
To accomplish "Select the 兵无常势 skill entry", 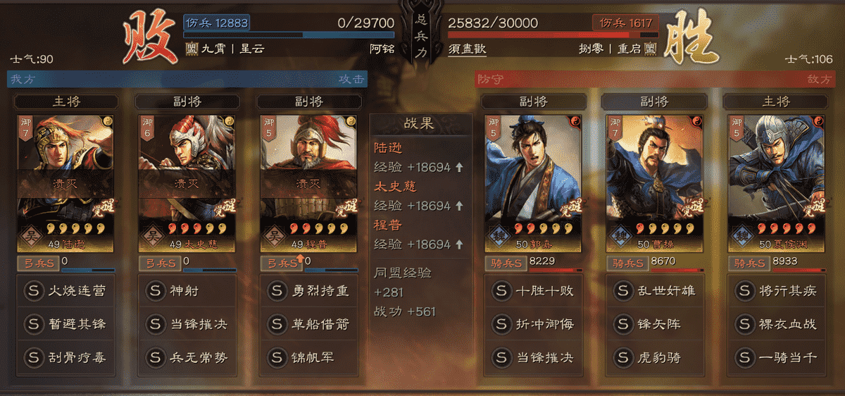I will click(x=188, y=357).
